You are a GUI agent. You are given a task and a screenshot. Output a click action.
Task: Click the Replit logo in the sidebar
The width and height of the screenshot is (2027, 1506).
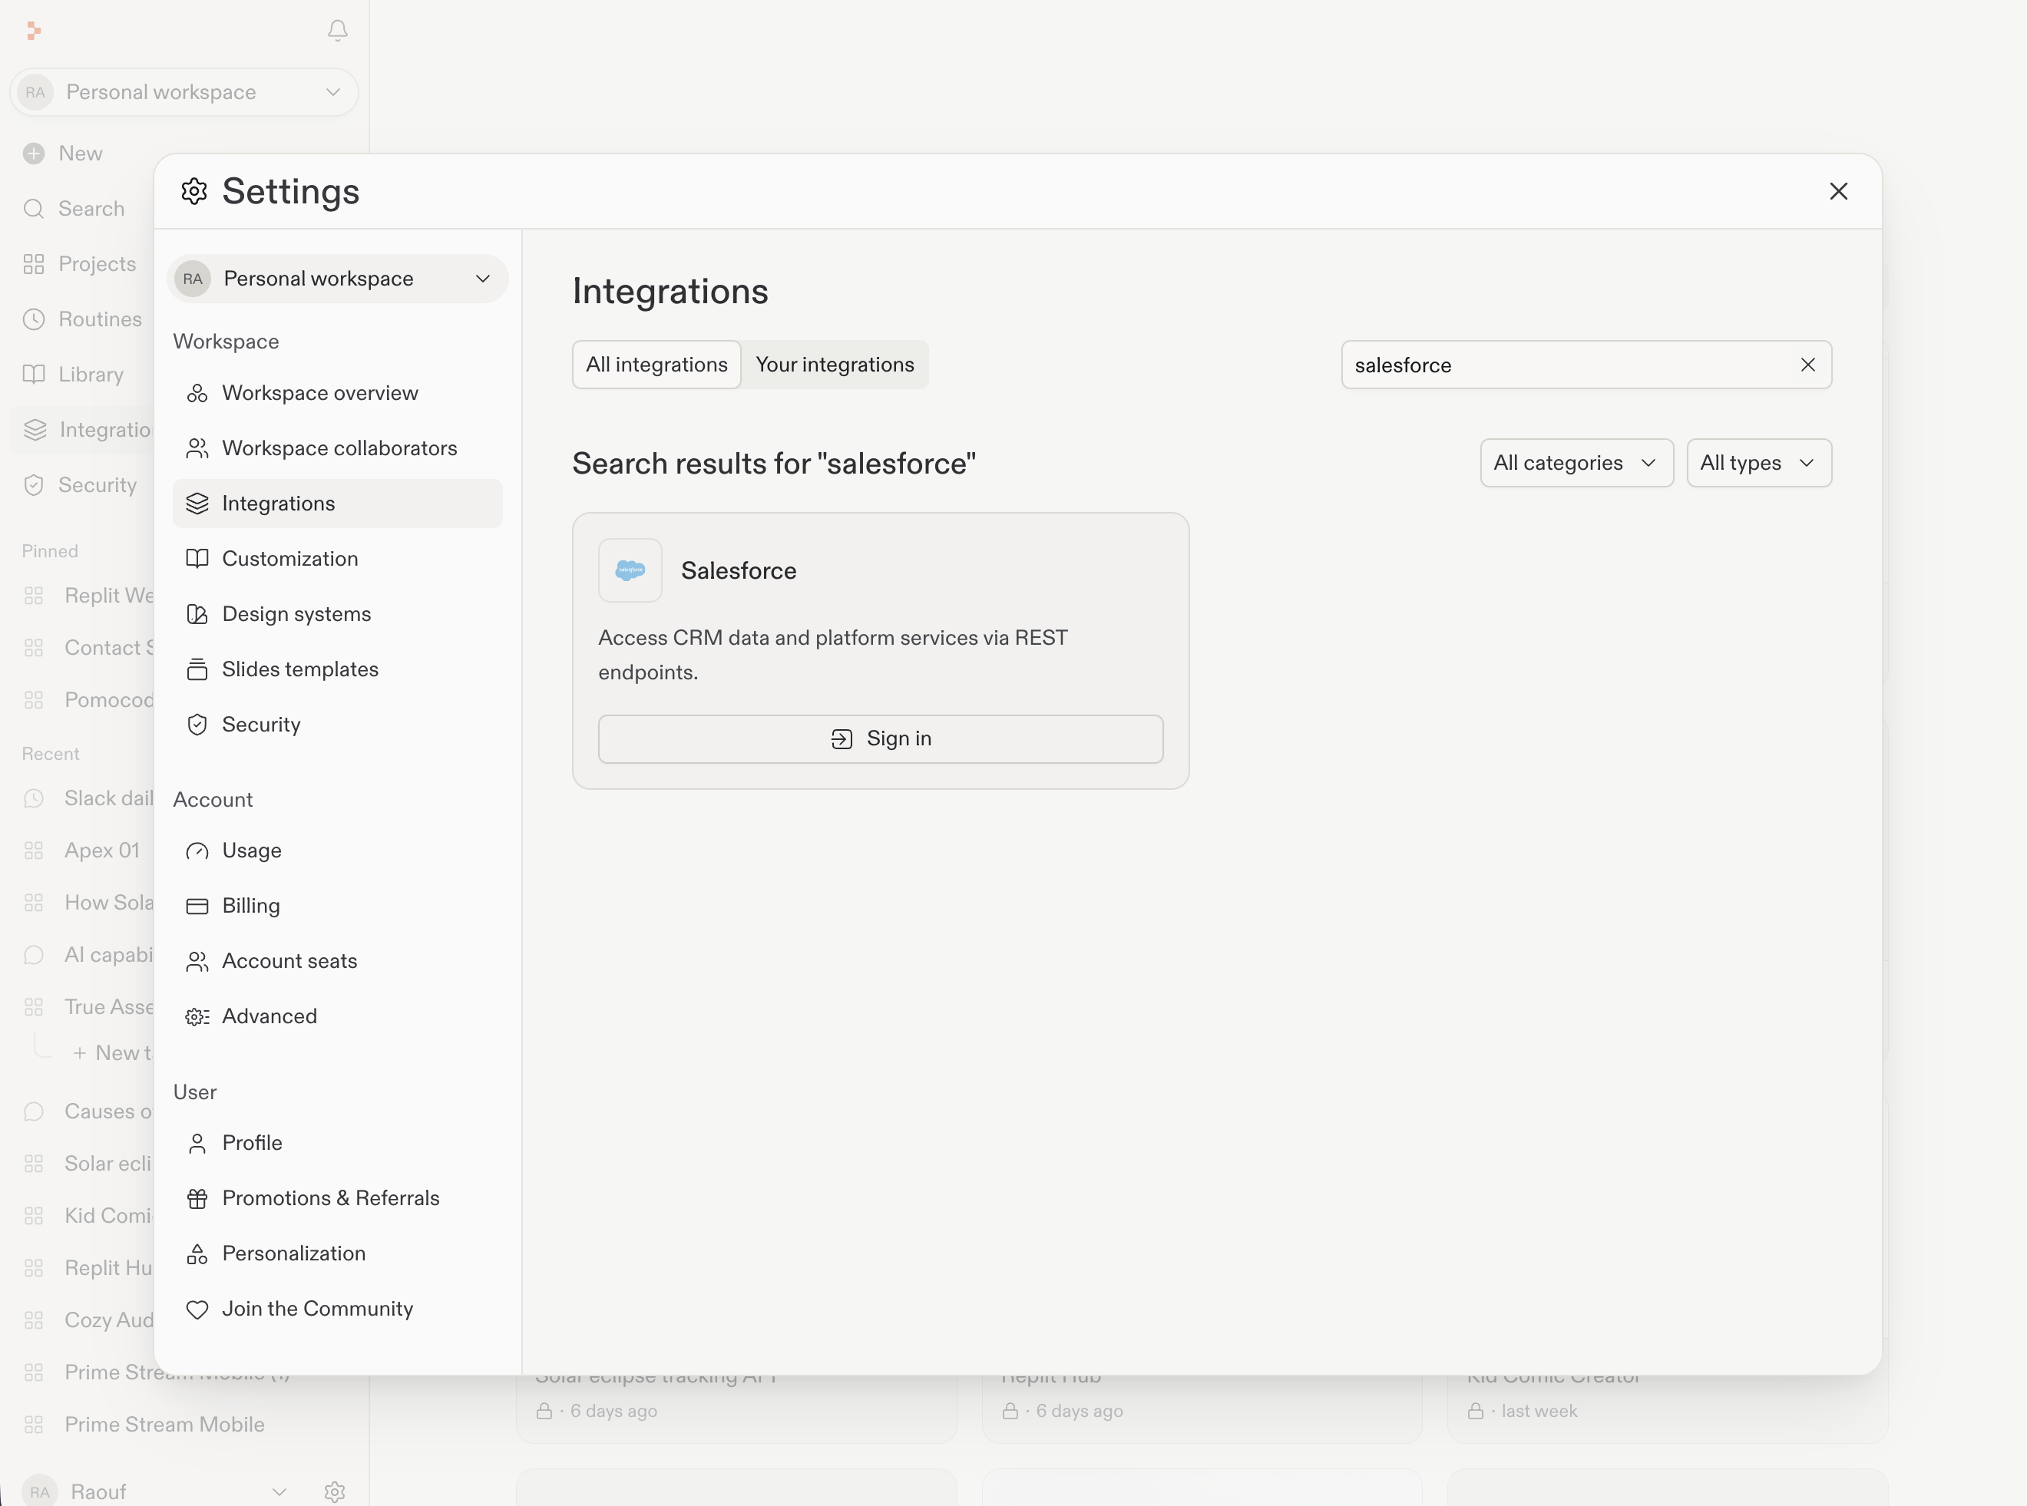pos(34,31)
